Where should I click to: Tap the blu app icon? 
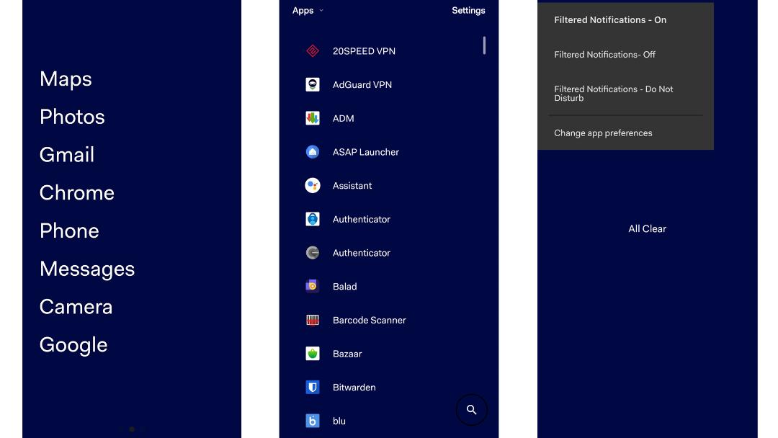tap(313, 421)
